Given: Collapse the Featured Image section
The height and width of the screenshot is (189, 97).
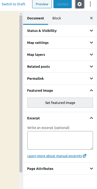Looking at the screenshot, I should click(x=60, y=90).
